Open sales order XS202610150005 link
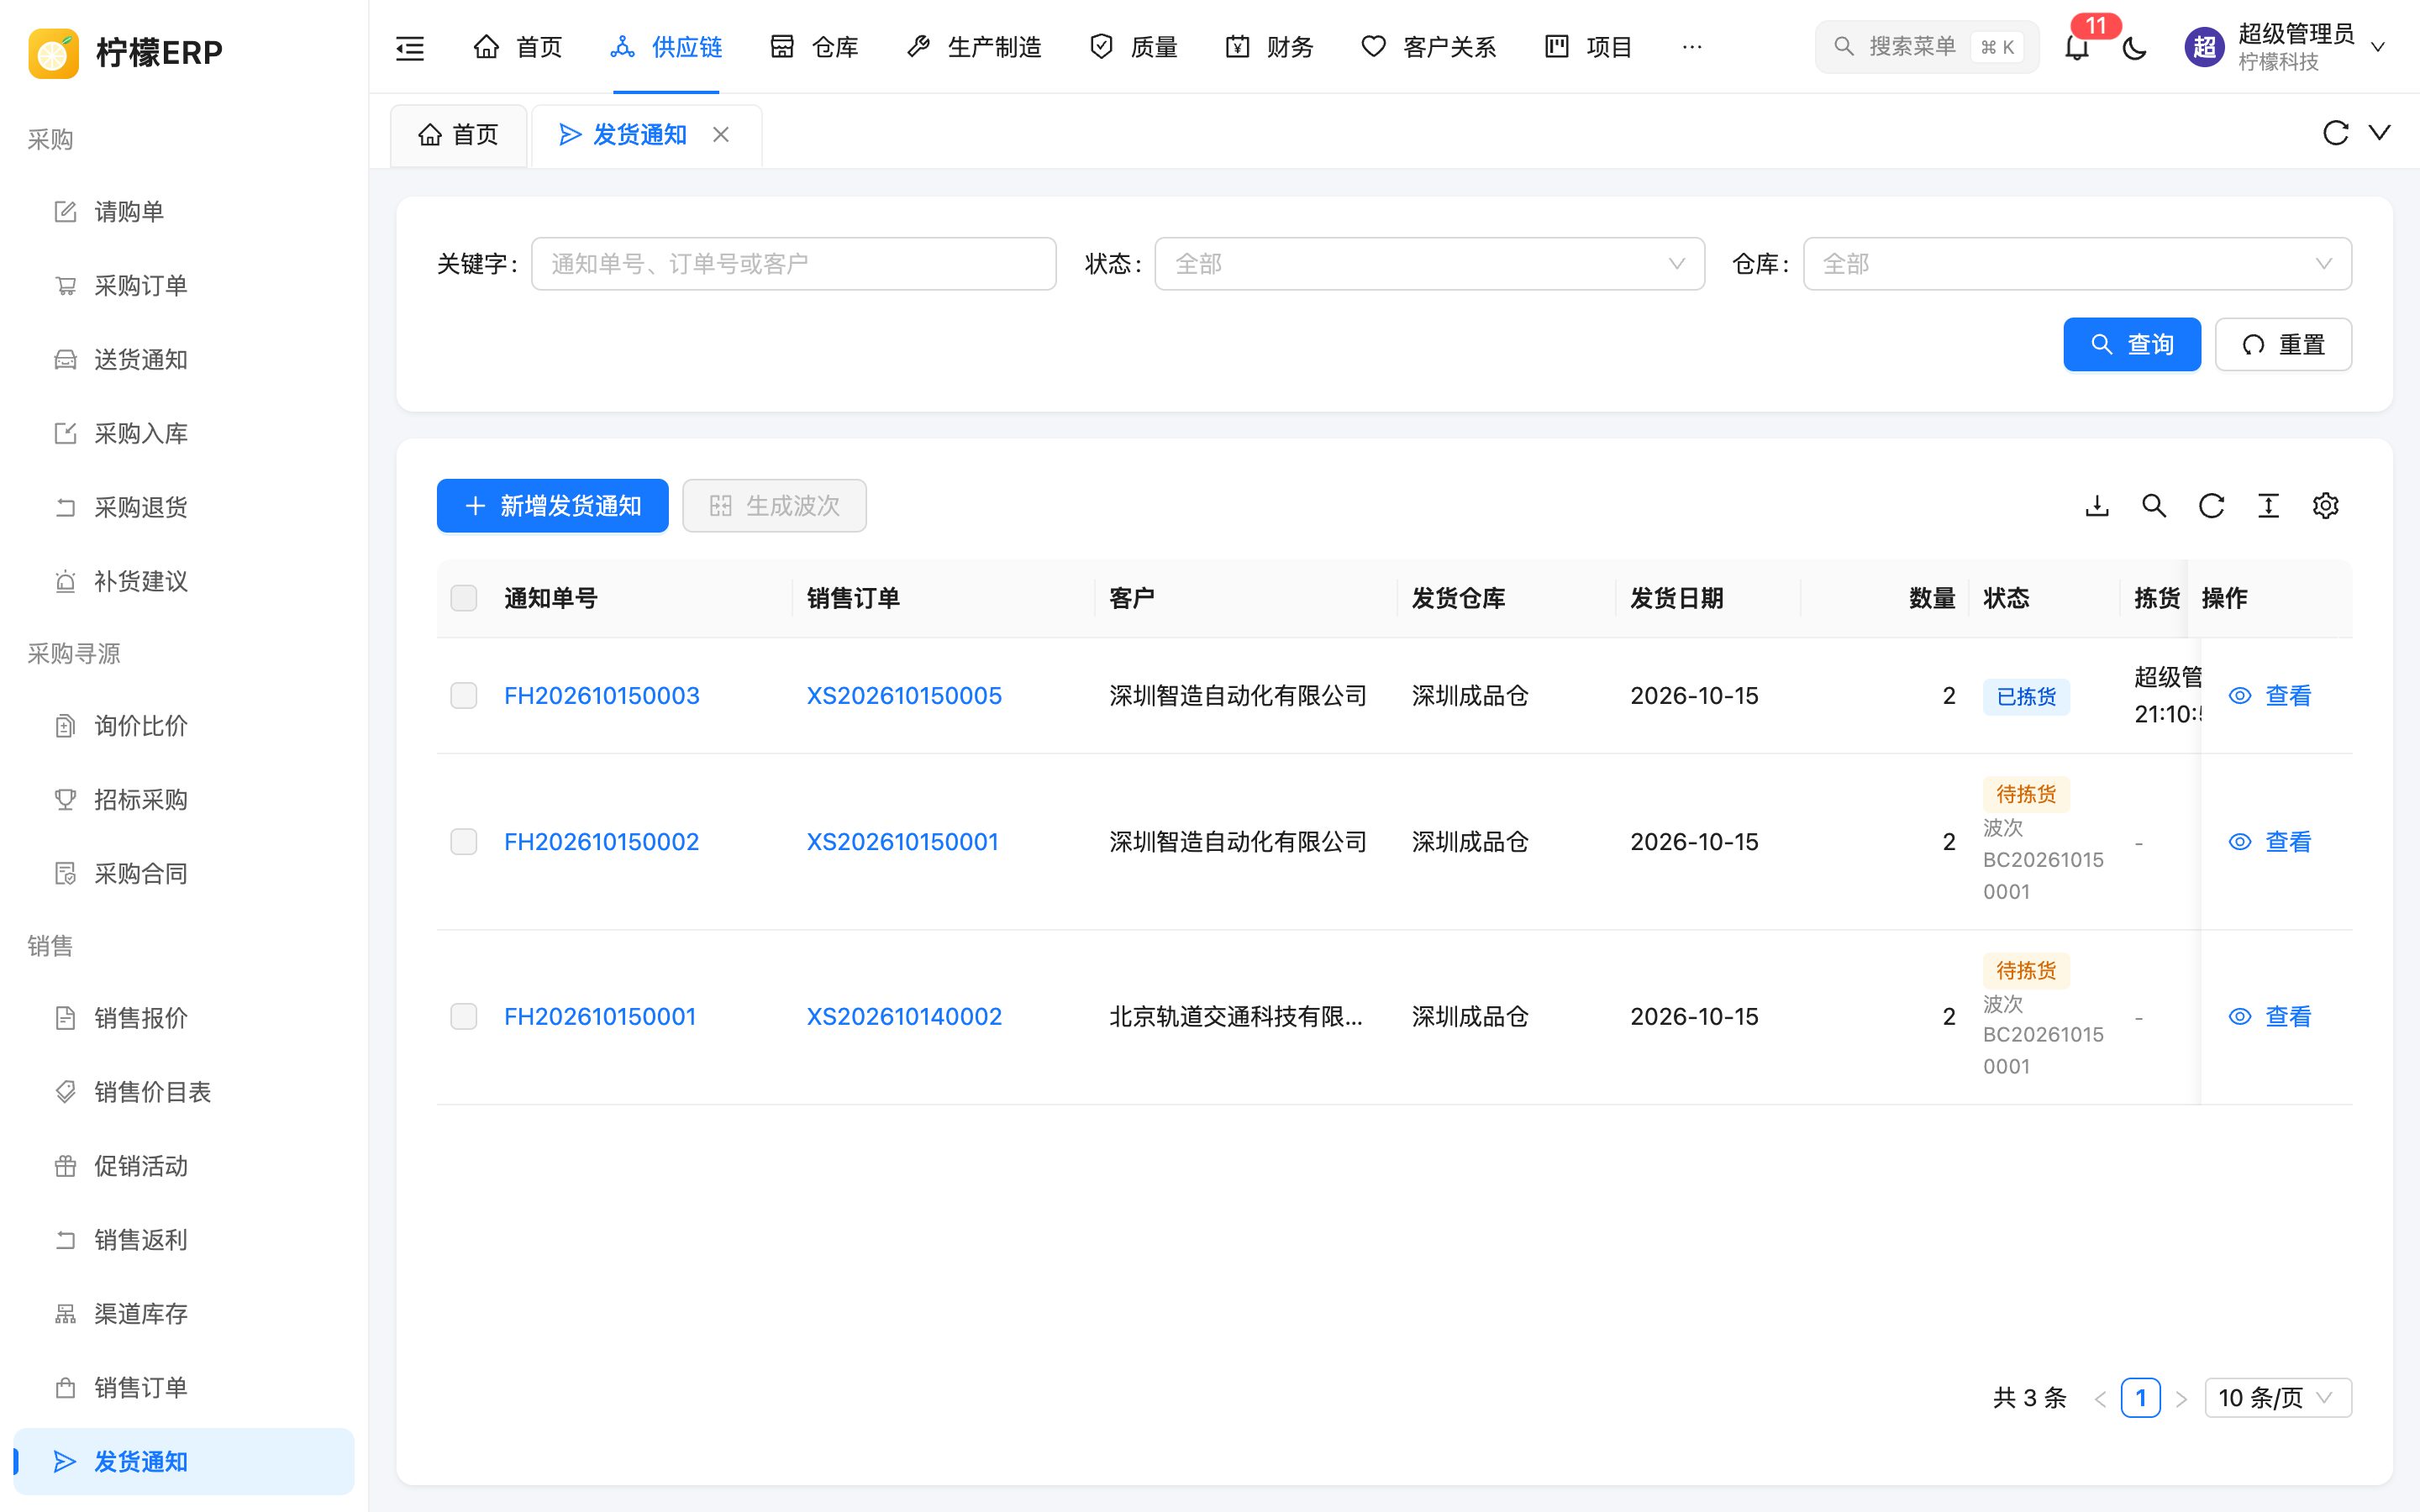The image size is (2420, 1512). tap(904, 696)
